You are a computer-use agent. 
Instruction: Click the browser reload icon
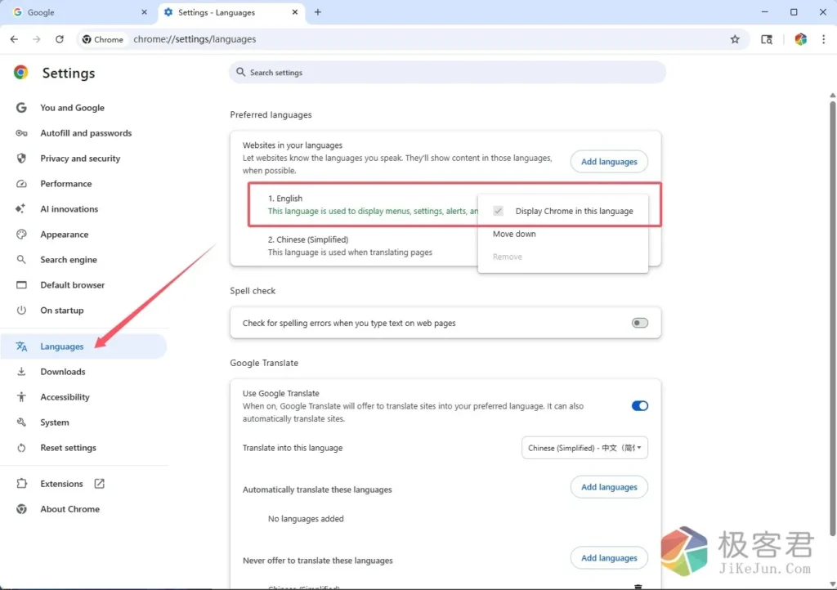[60, 39]
